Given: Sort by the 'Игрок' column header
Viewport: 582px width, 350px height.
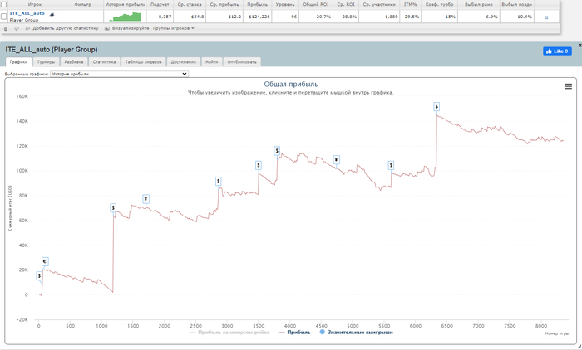Looking at the screenshot, I should 35,4.
